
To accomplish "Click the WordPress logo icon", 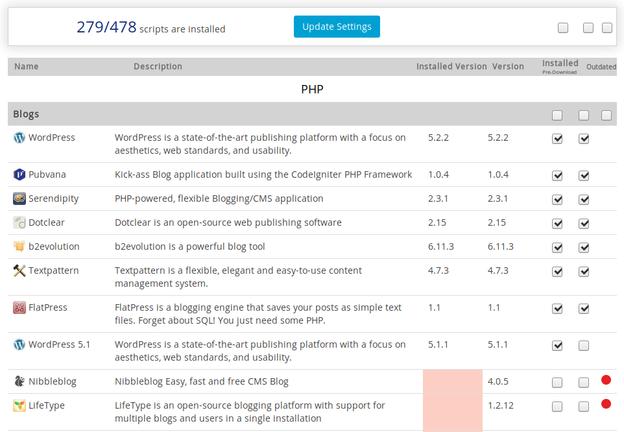I will [x=19, y=138].
